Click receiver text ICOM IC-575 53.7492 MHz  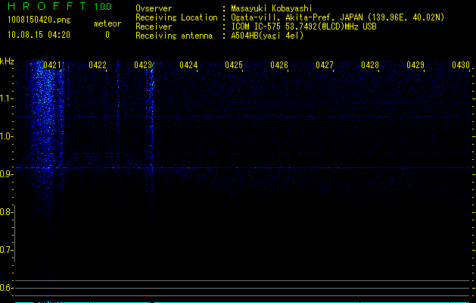[303, 27]
